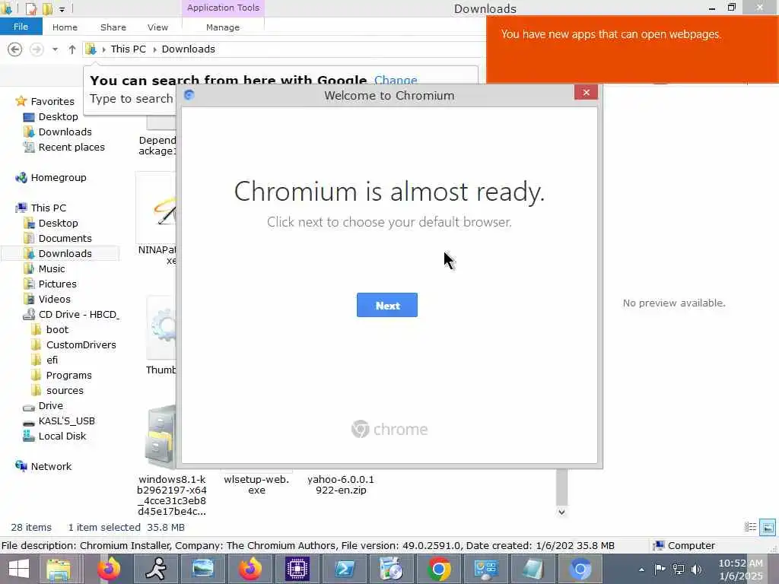Click the Next button in Chromium dialog
779x584 pixels.
(387, 305)
